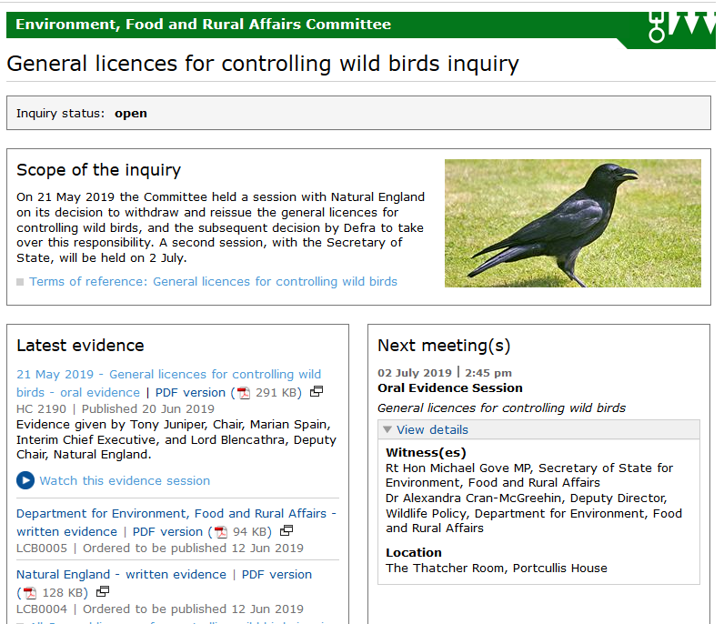724x624 pixels.
Task: Click Watch this evidence session link
Action: point(125,480)
